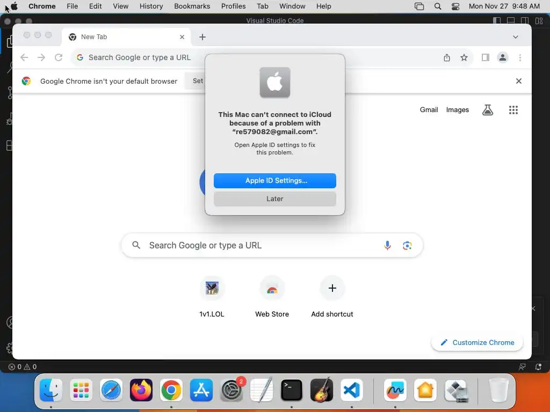Select the New Tab tab

click(x=126, y=37)
